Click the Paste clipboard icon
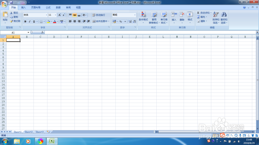The image size is (259, 145). [x=5, y=15]
